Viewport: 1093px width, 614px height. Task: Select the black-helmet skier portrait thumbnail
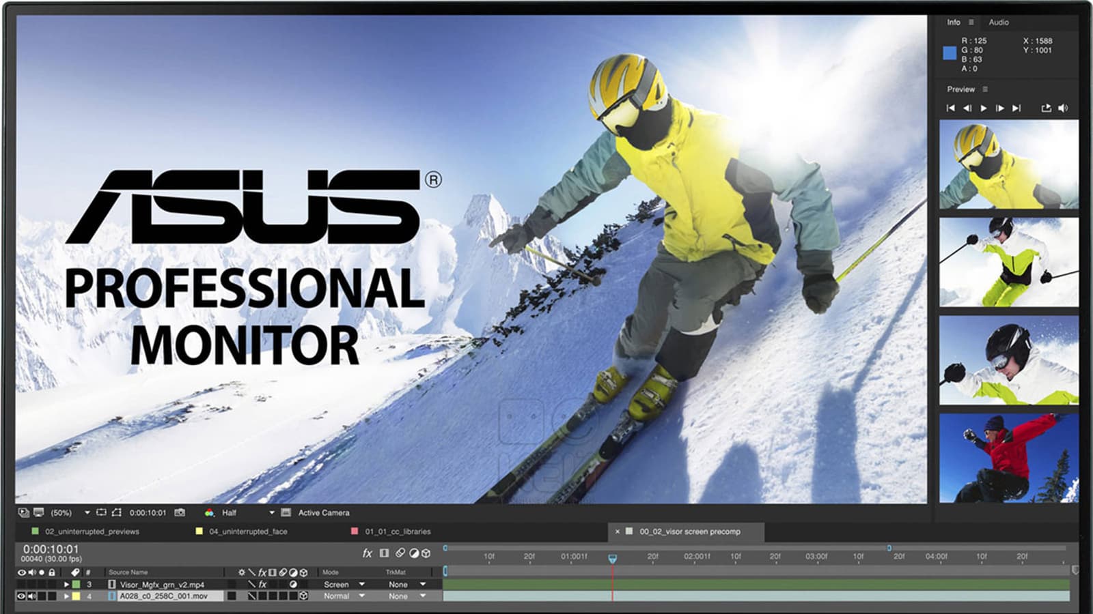coord(1009,360)
